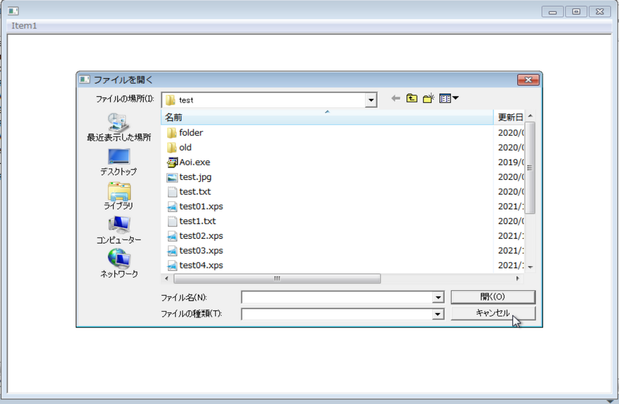Go back using the left arrow icon

point(396,99)
